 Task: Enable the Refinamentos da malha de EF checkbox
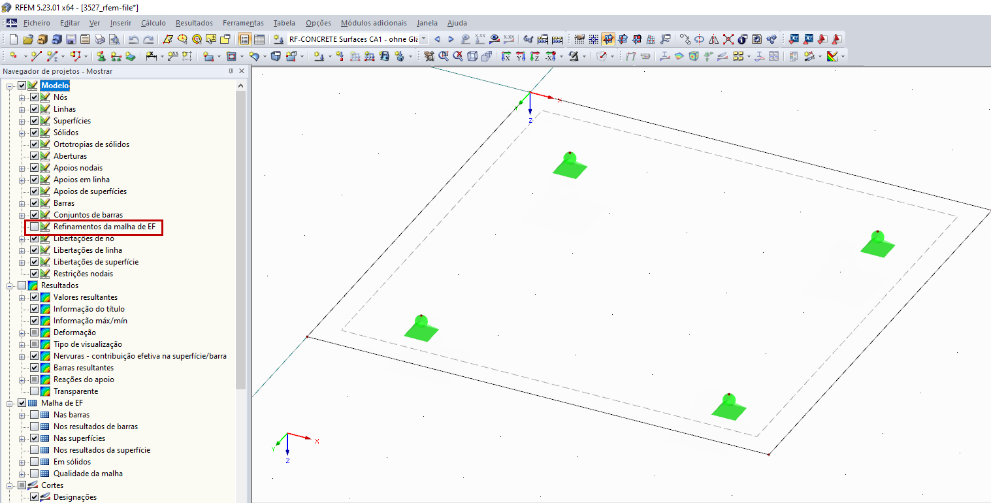(x=34, y=227)
